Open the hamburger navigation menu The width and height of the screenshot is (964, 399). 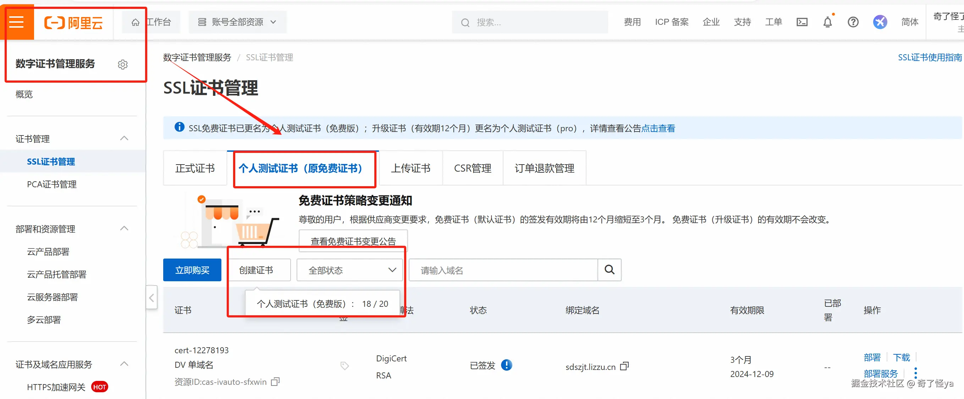pyautogui.click(x=16, y=22)
